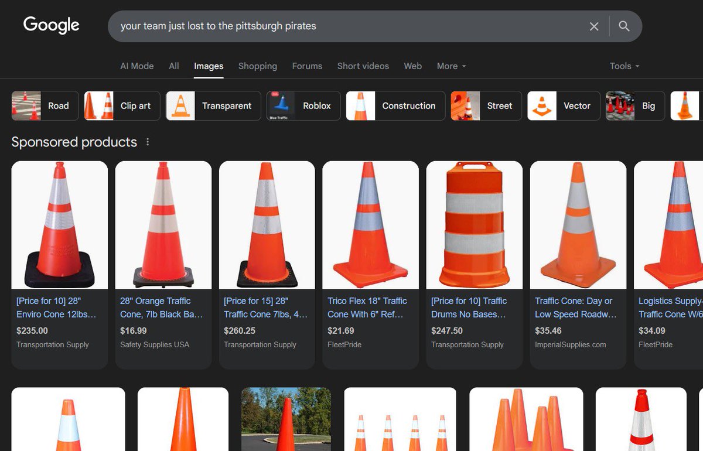Switch to the AI Mode tab
This screenshot has height=451, width=703.
point(137,66)
